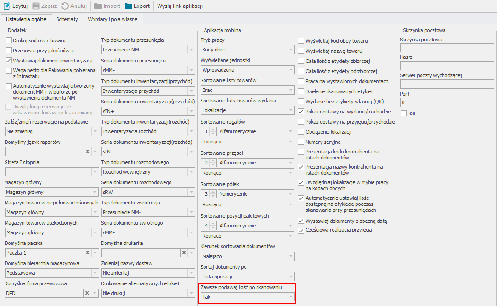Open the Tryb pracy dropdown

(x=290, y=50)
